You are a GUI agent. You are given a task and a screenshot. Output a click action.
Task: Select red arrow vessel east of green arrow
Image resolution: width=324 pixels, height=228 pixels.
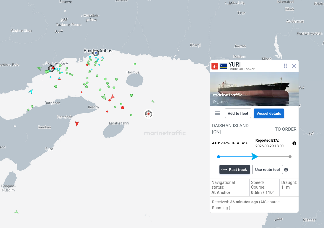coord(113,97)
